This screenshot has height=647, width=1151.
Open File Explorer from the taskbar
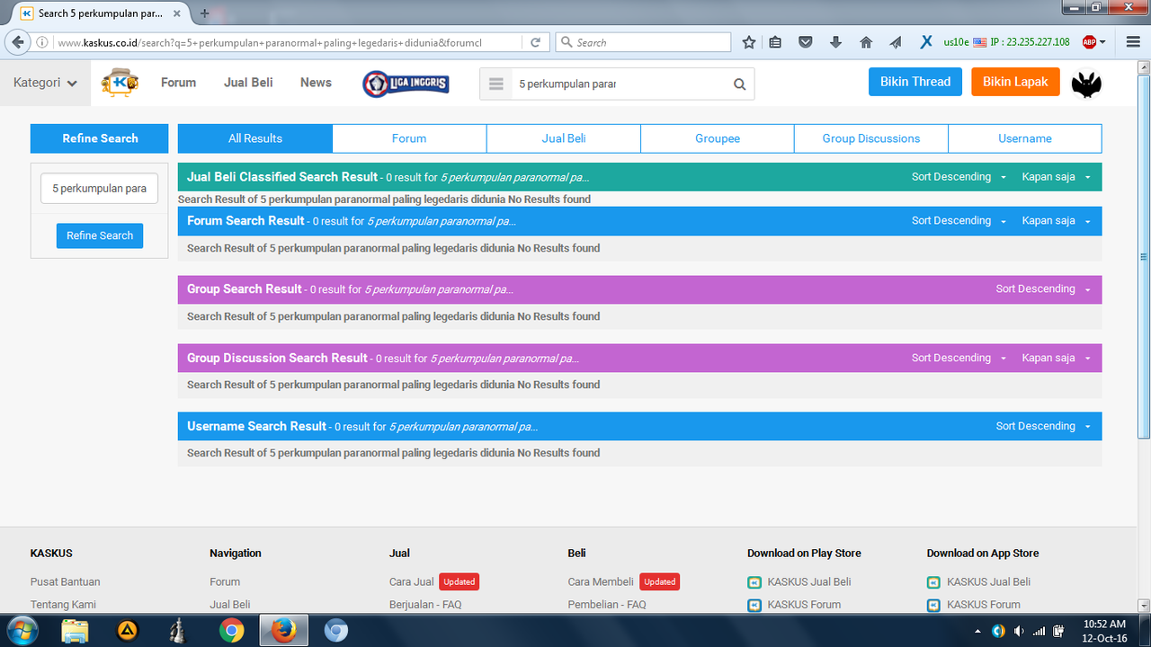coord(76,631)
